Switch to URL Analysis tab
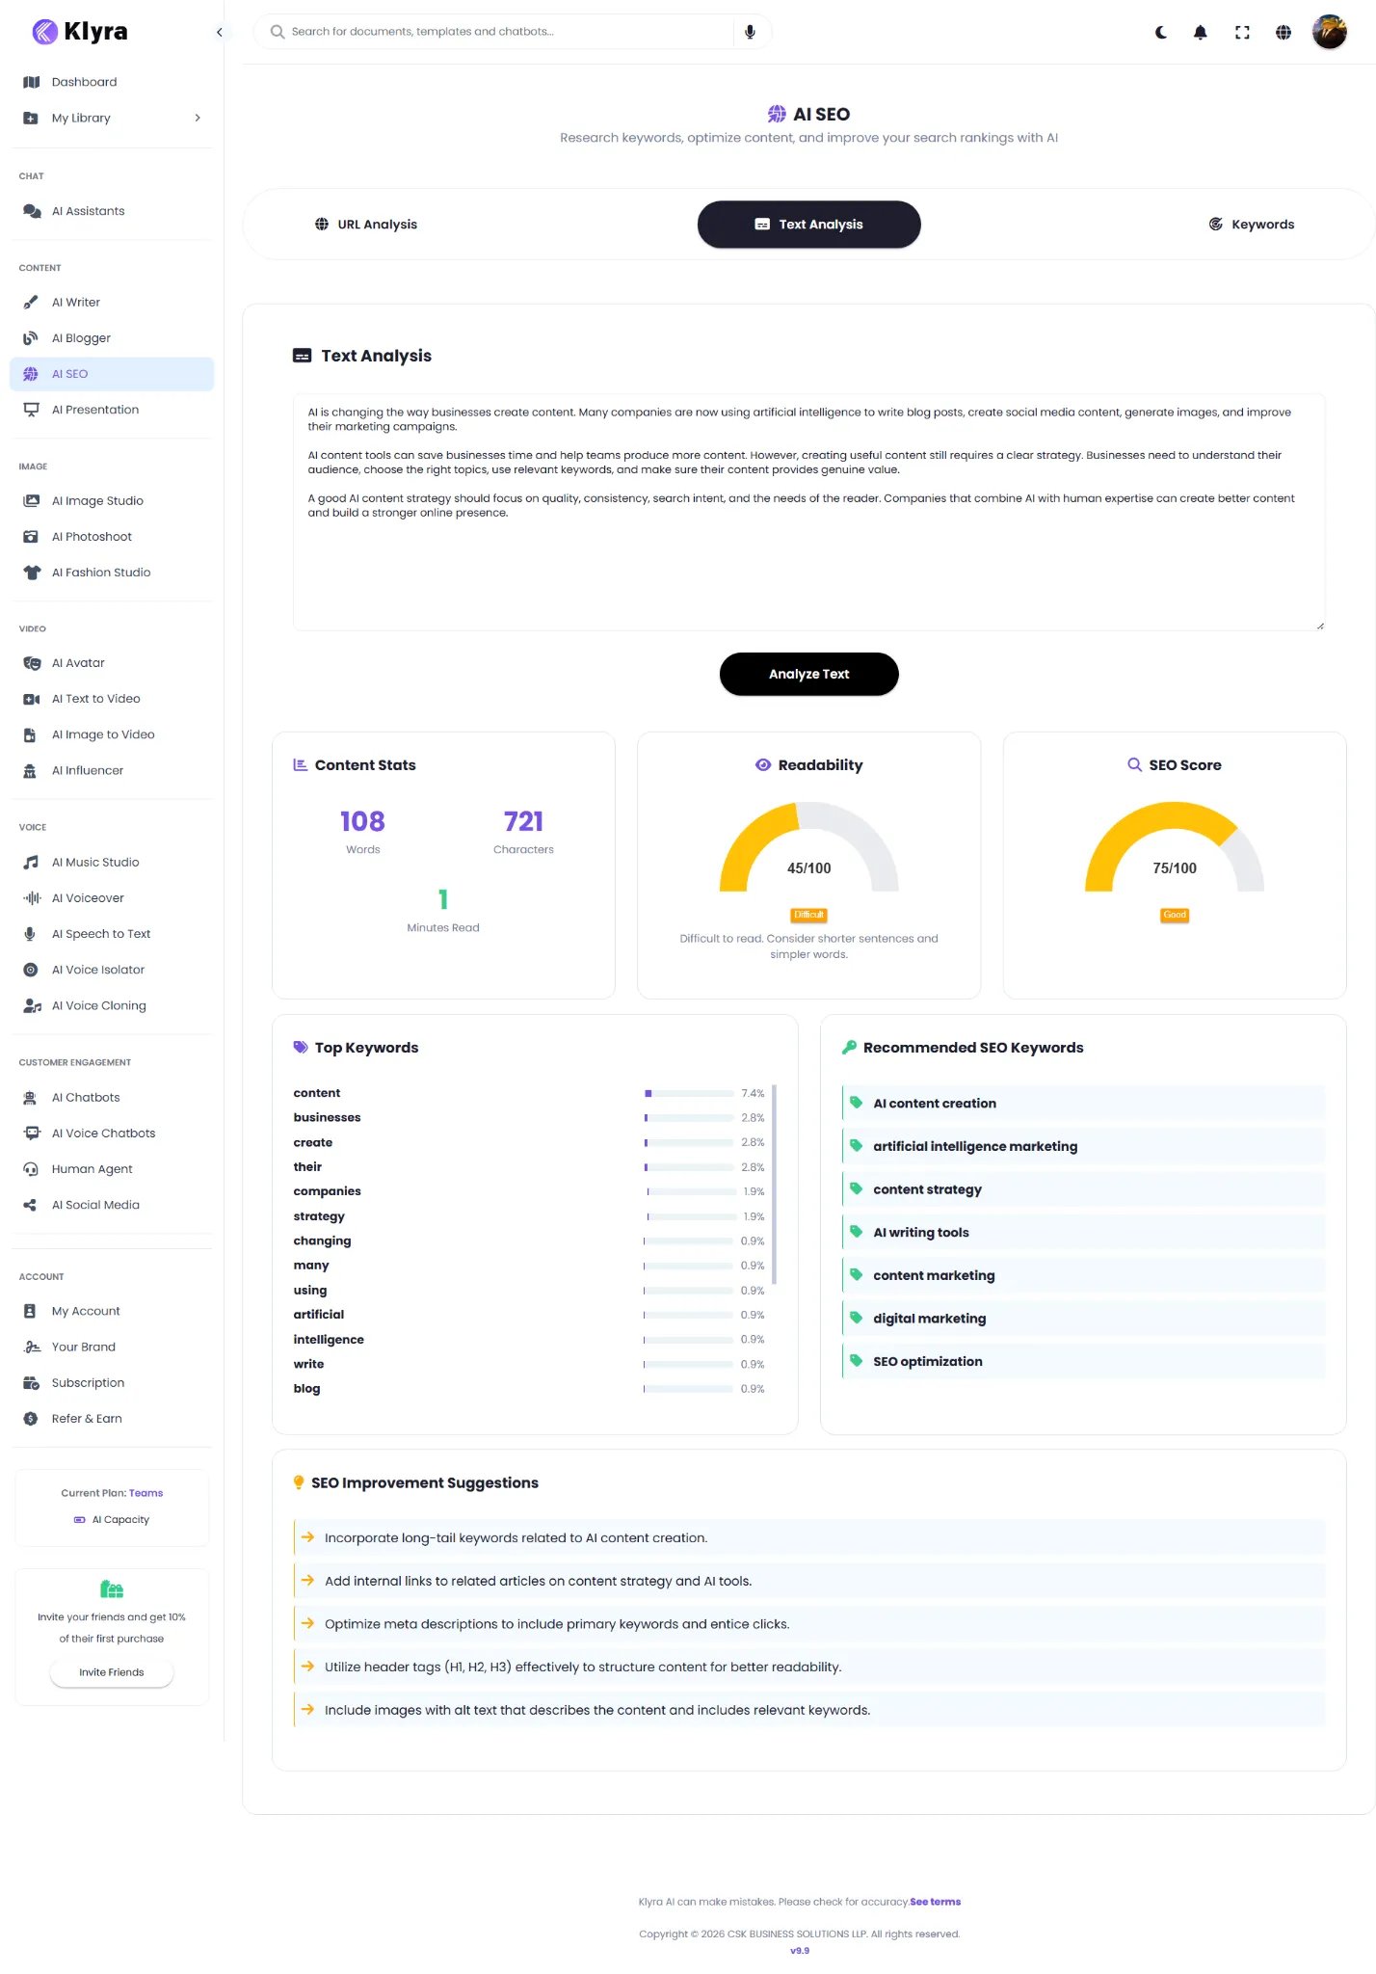 [x=366, y=224]
